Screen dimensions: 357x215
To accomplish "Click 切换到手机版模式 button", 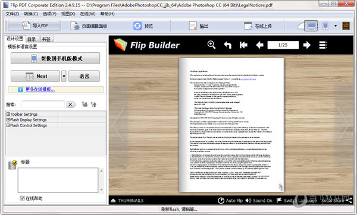I will coord(55,58).
